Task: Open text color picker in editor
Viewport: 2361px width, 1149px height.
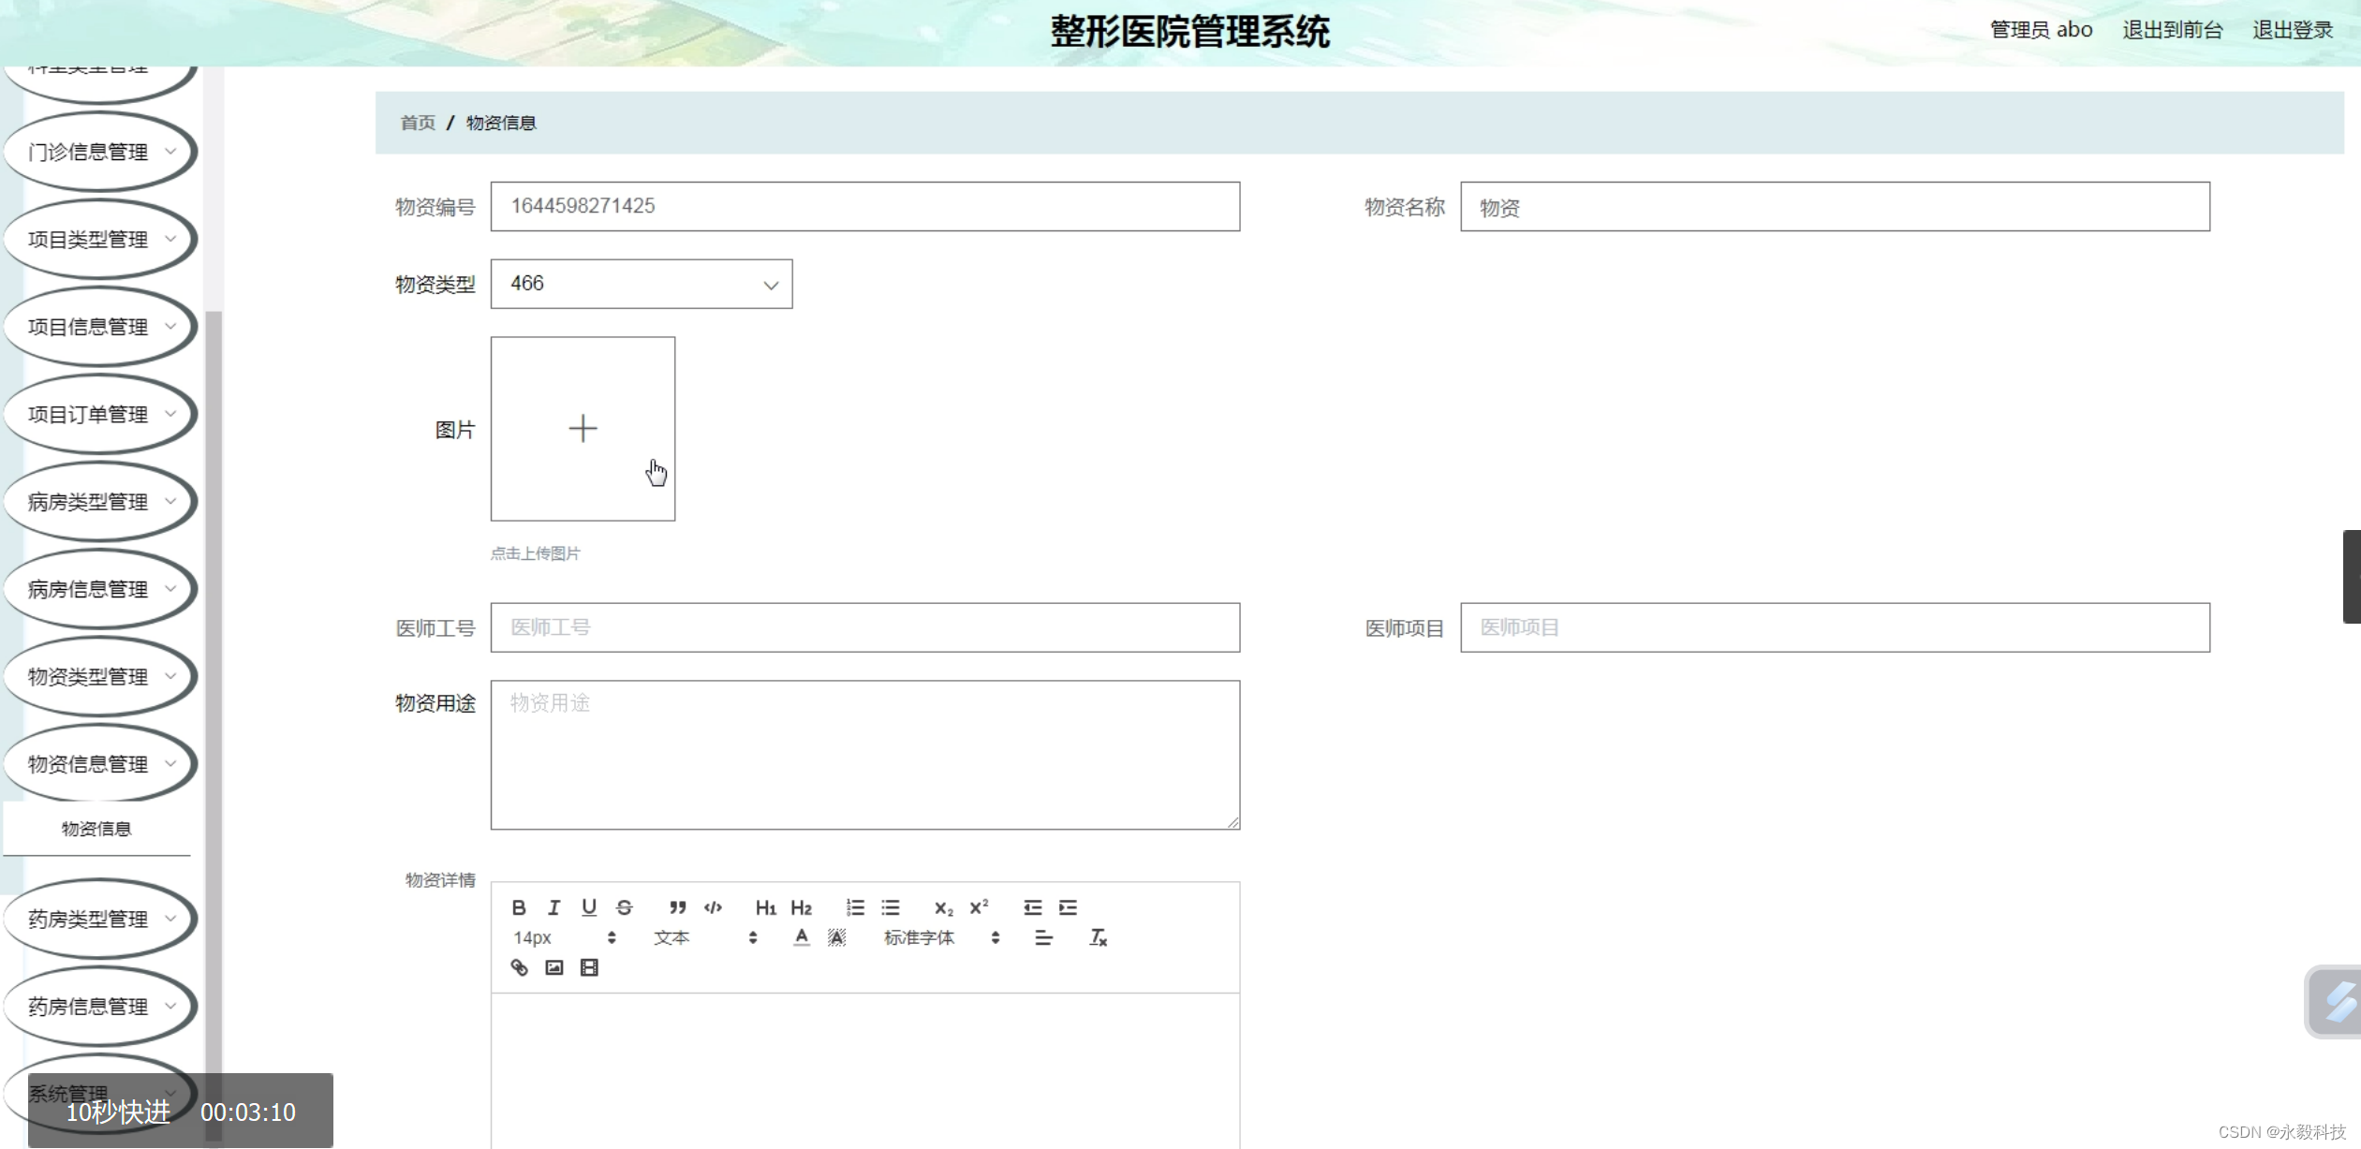Action: click(801, 937)
